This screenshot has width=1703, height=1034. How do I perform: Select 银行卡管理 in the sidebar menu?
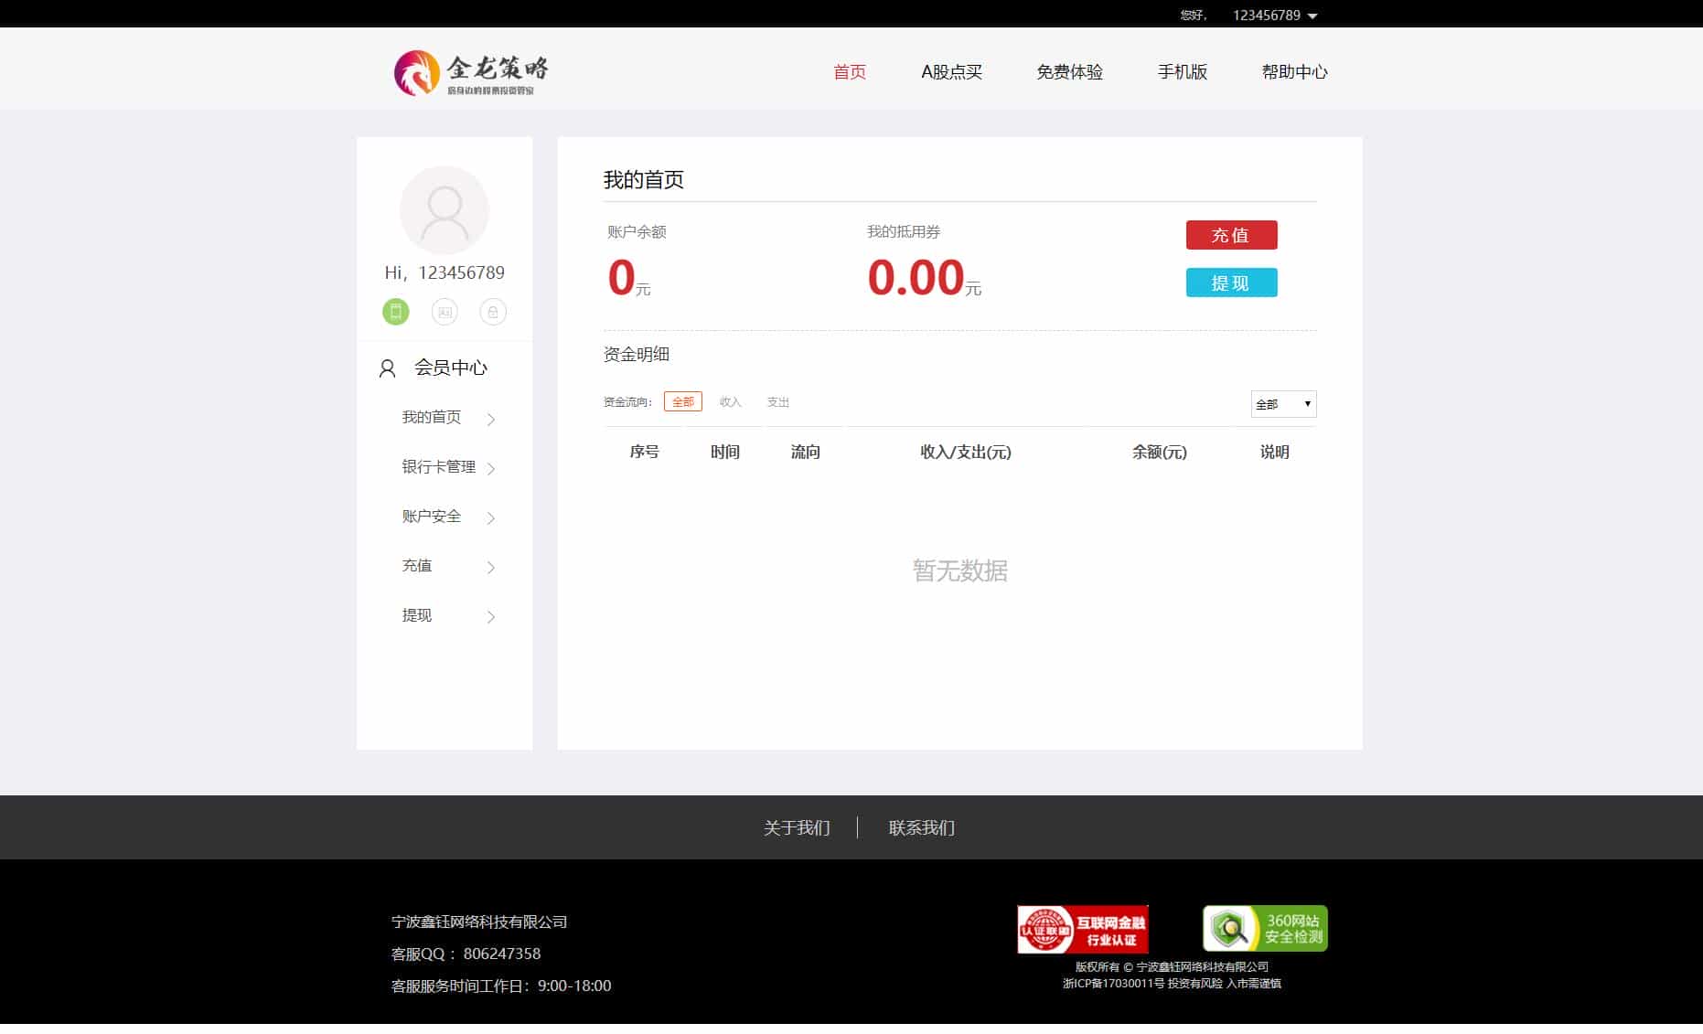pos(439,467)
